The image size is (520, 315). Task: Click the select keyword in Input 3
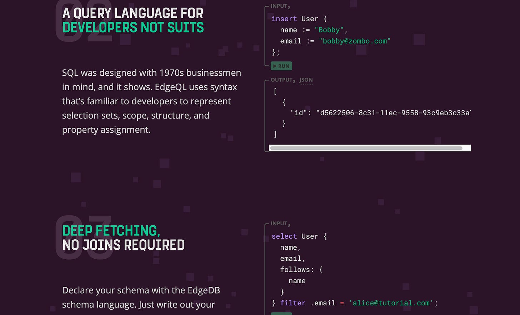[x=284, y=236]
